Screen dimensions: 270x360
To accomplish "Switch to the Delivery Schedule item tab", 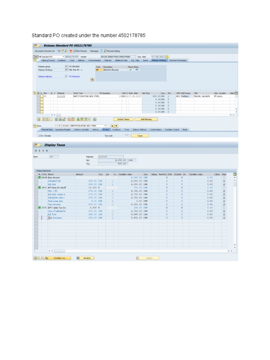I will [82, 129].
